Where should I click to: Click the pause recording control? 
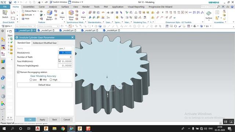click(225, 122)
